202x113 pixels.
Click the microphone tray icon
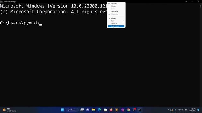[x=175, y=110]
